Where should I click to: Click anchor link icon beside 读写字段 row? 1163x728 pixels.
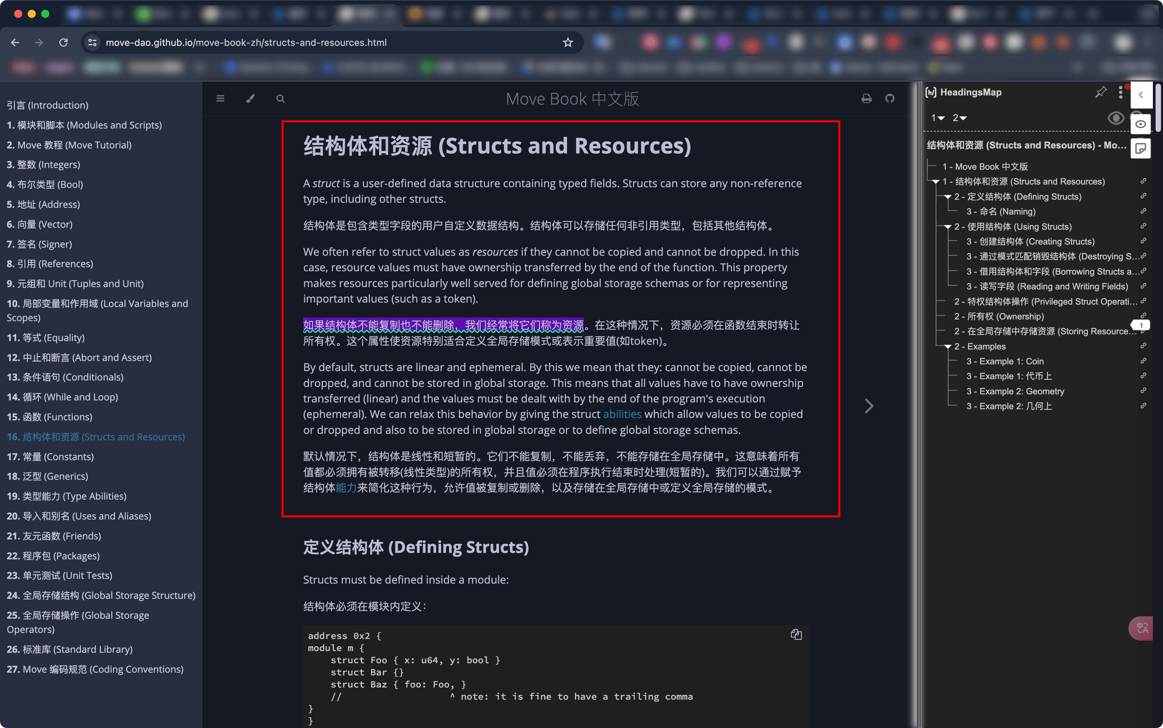(1143, 286)
